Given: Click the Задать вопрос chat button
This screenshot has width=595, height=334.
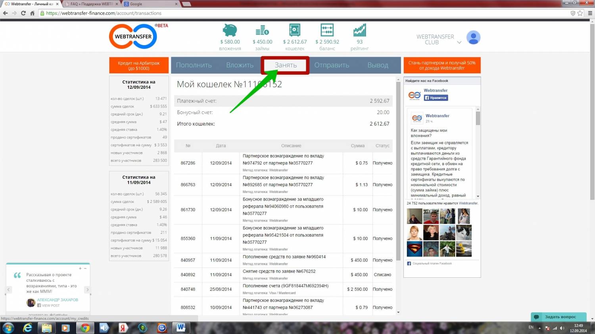Looking at the screenshot, I should click(559, 317).
